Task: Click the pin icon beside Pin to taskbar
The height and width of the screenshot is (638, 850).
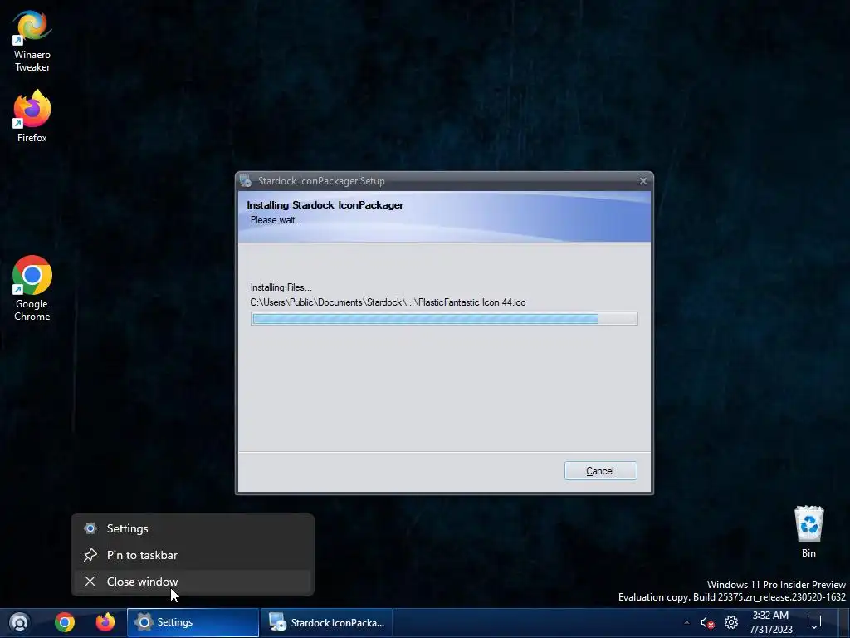Action: (x=90, y=555)
